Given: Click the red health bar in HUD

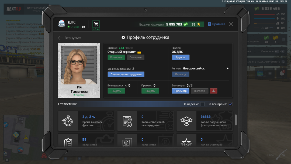Looking at the screenshot, I should [x=264, y=14].
